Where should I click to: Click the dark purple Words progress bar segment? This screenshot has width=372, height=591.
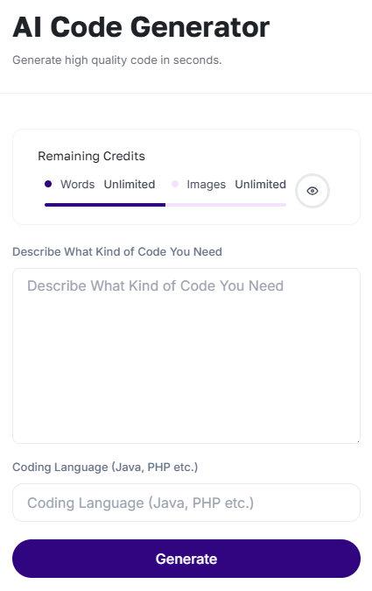pyautogui.click(x=105, y=205)
